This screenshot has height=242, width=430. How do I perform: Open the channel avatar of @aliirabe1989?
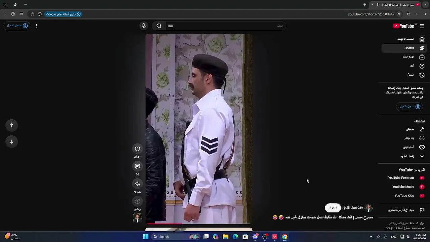coord(369,208)
